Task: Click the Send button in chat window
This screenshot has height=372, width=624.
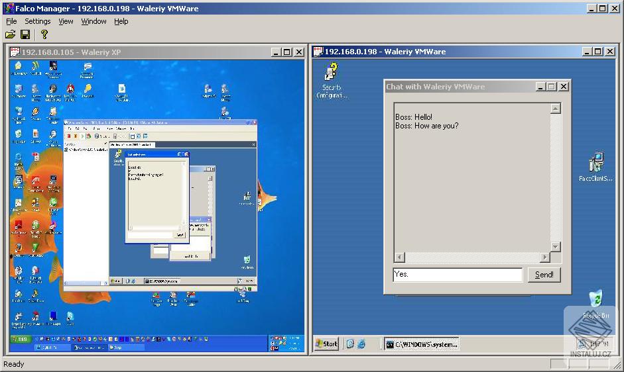Action: pyautogui.click(x=544, y=275)
